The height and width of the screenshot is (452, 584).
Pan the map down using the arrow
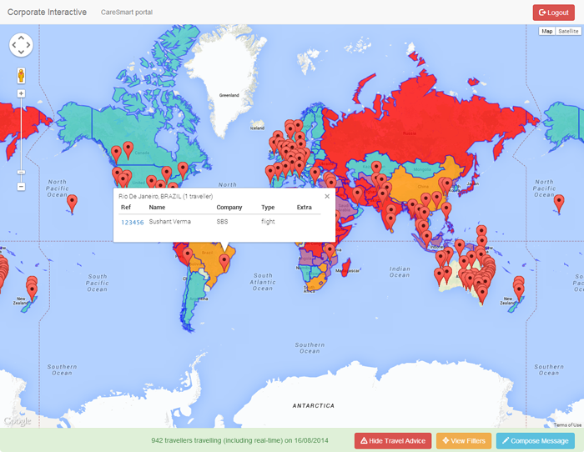pyautogui.click(x=21, y=54)
